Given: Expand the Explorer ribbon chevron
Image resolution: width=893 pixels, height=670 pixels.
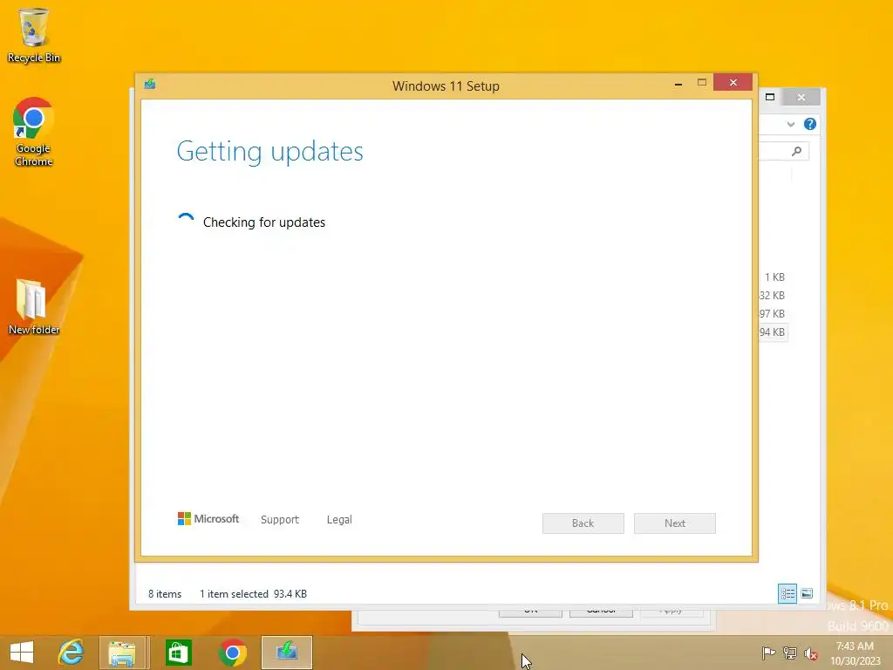Looking at the screenshot, I should [790, 124].
